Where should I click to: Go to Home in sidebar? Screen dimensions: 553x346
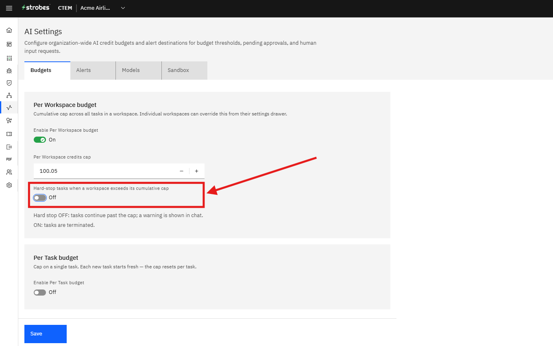tap(9, 30)
